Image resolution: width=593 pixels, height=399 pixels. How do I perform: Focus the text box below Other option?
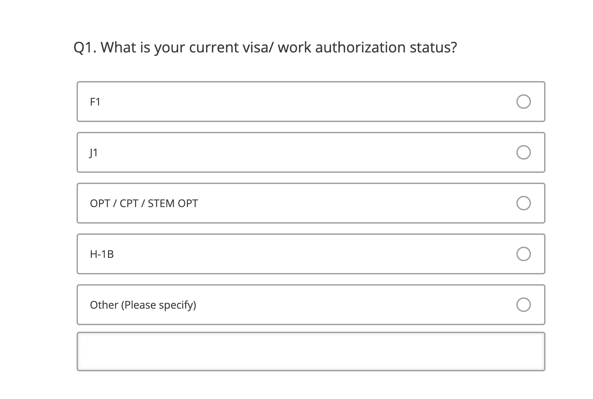click(x=311, y=352)
